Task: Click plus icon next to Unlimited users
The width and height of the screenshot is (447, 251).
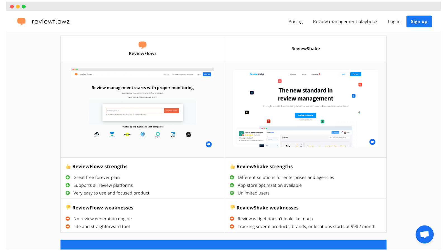Action: click(x=232, y=193)
